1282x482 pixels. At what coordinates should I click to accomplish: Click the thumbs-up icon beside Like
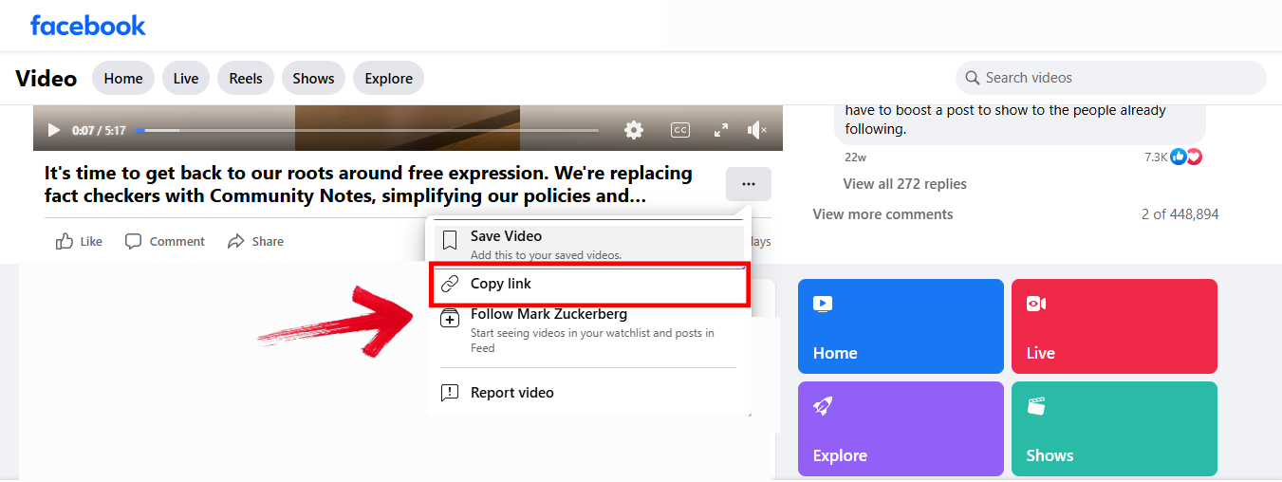tap(65, 241)
